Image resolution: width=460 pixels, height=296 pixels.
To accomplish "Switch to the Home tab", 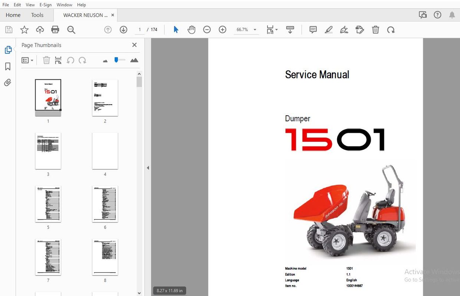I will pos(13,15).
